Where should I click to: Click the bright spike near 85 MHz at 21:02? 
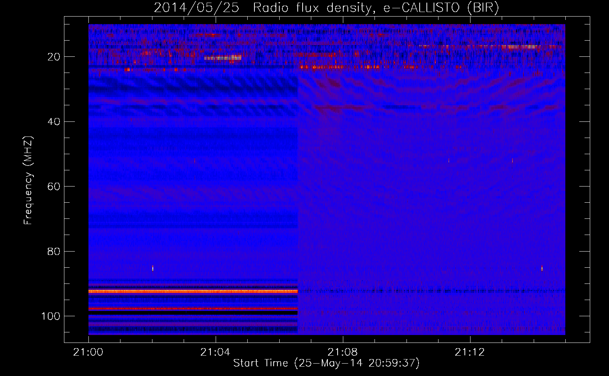coord(152,268)
